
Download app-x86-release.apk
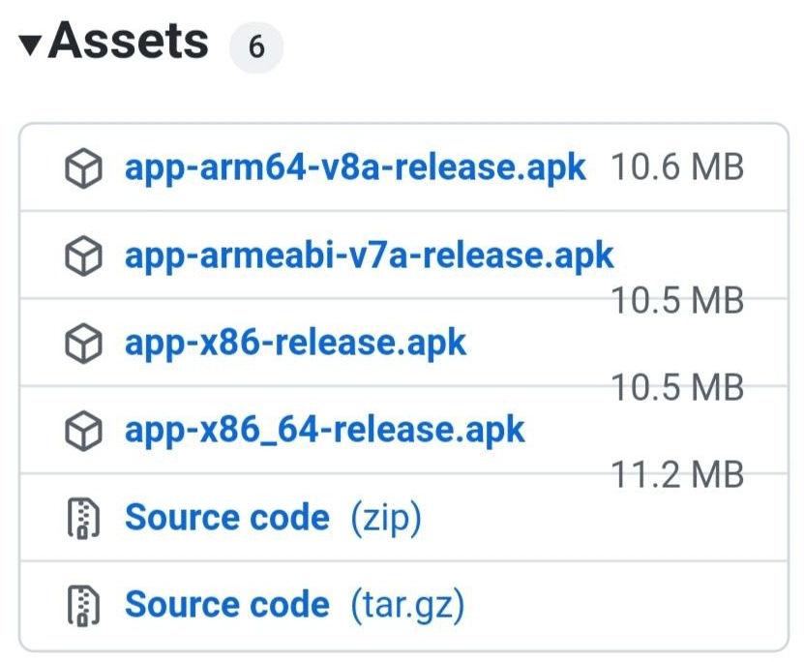click(x=295, y=343)
